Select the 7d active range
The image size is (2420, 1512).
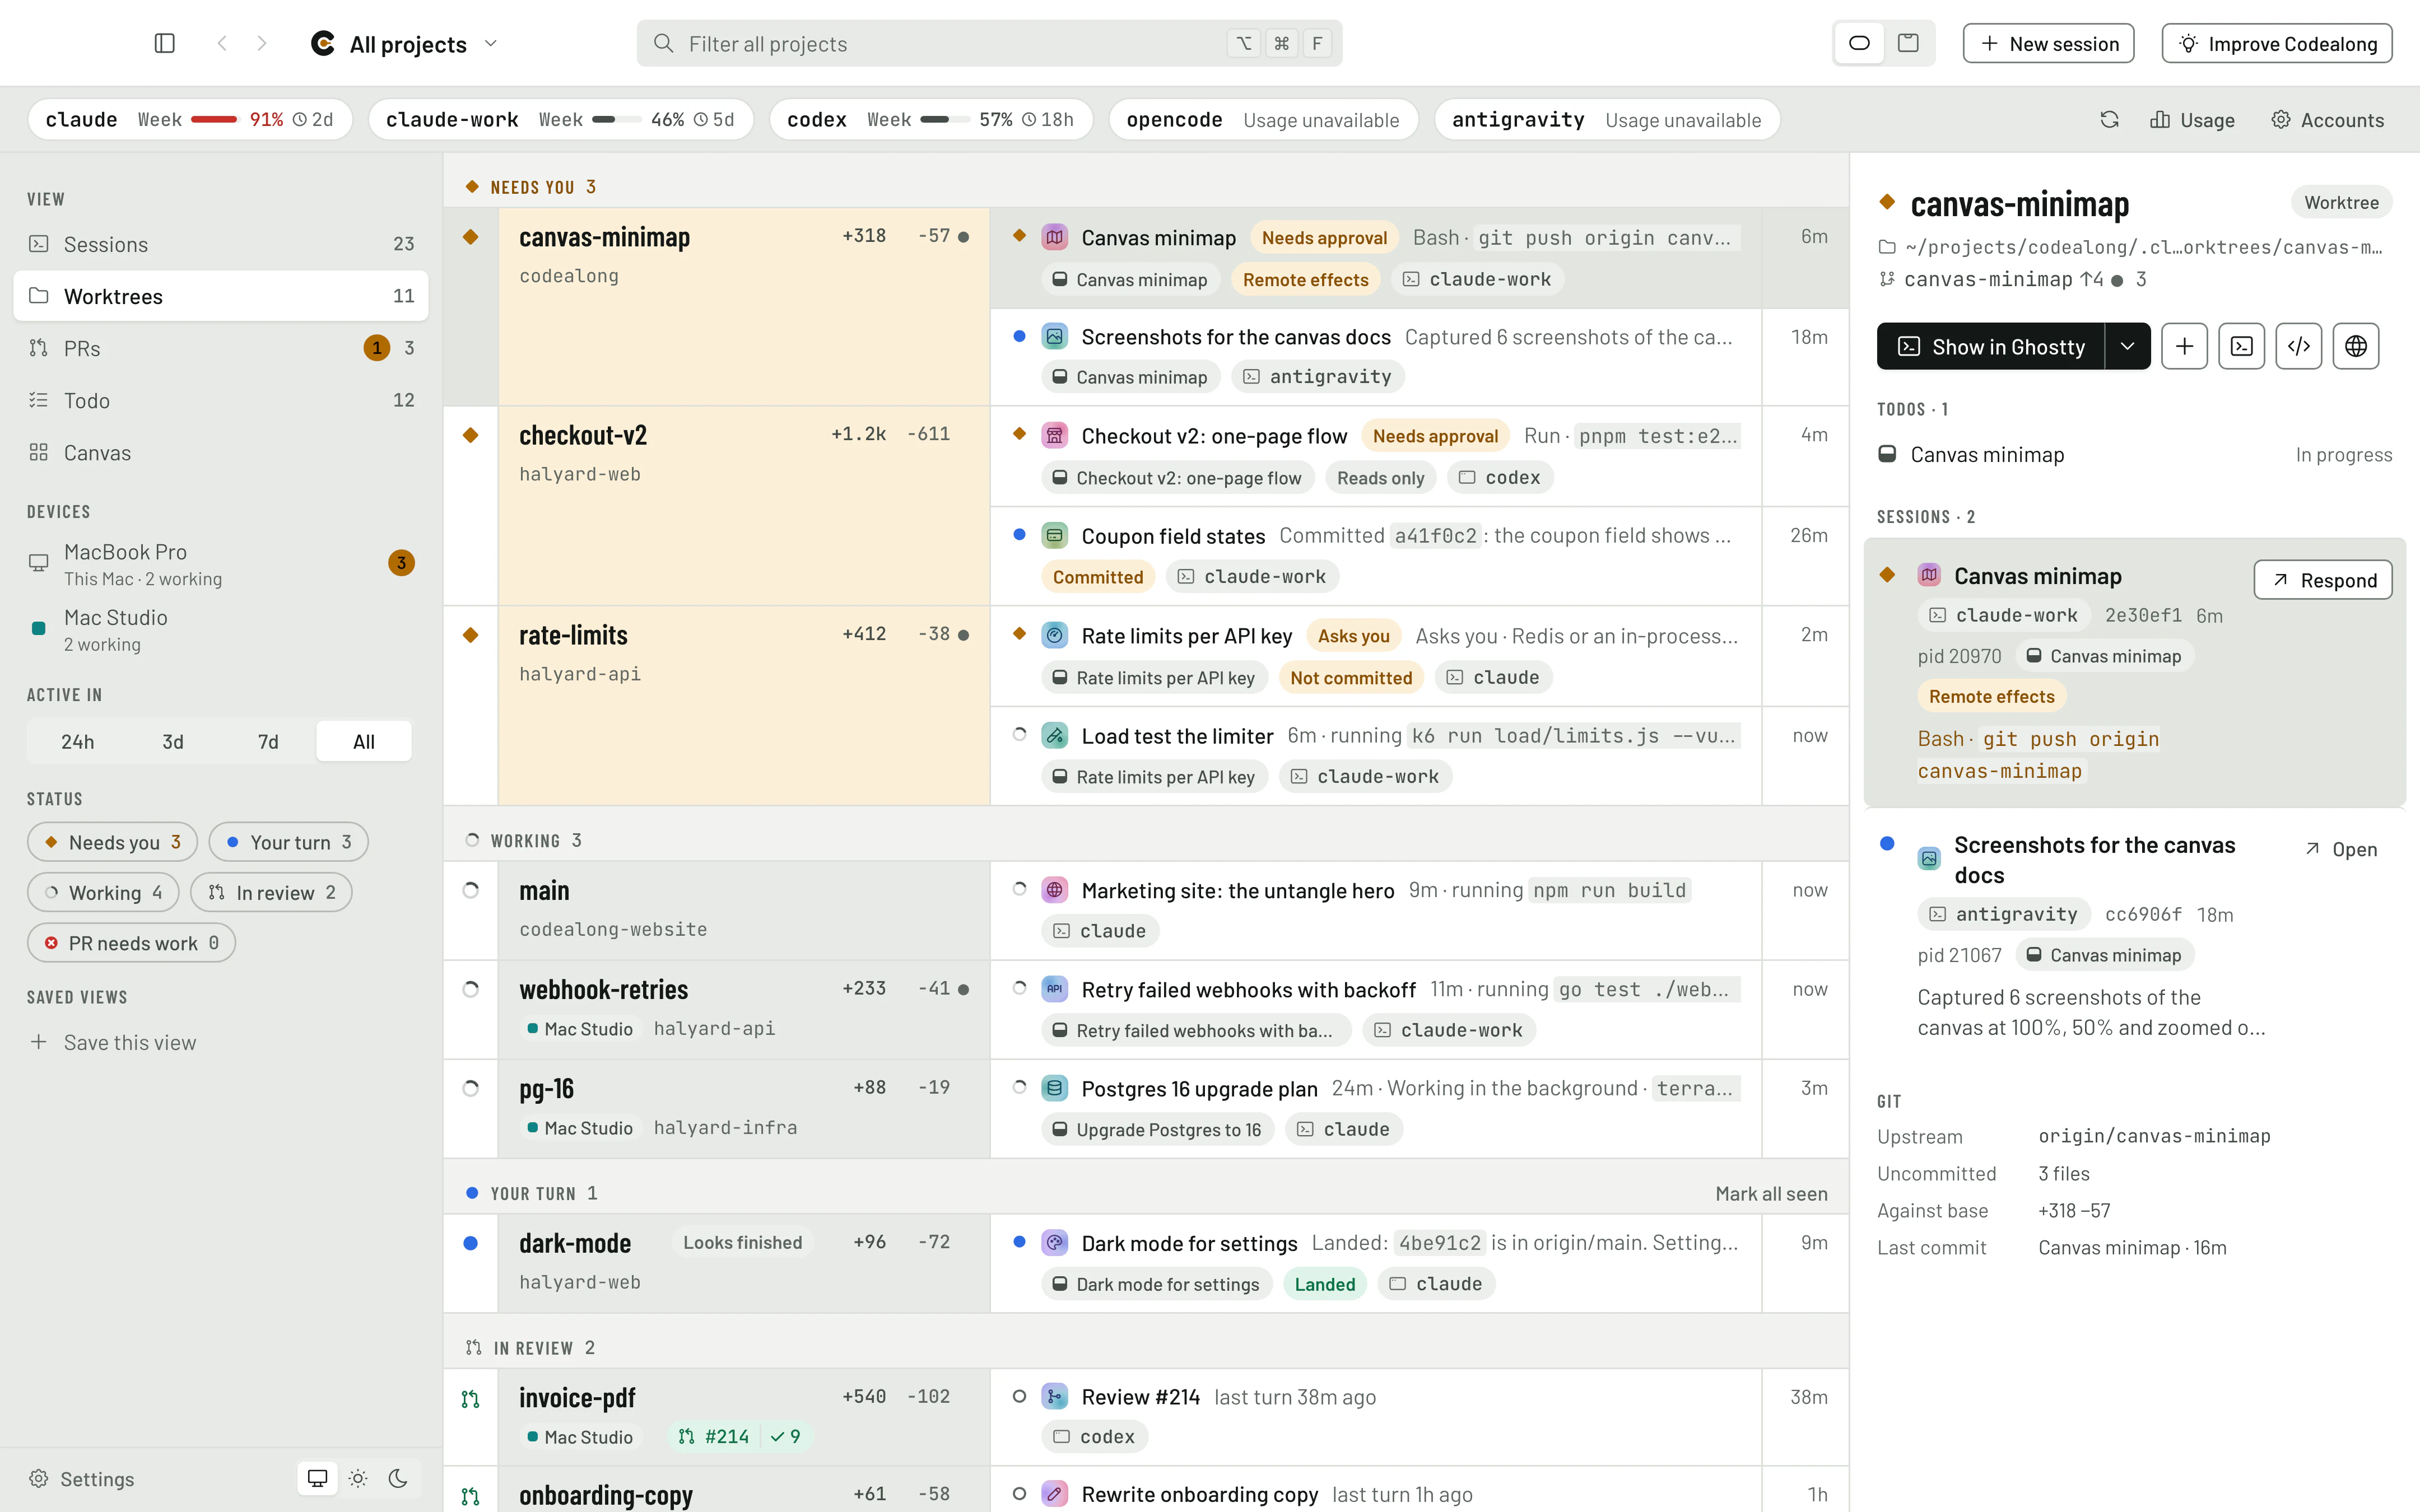click(268, 741)
